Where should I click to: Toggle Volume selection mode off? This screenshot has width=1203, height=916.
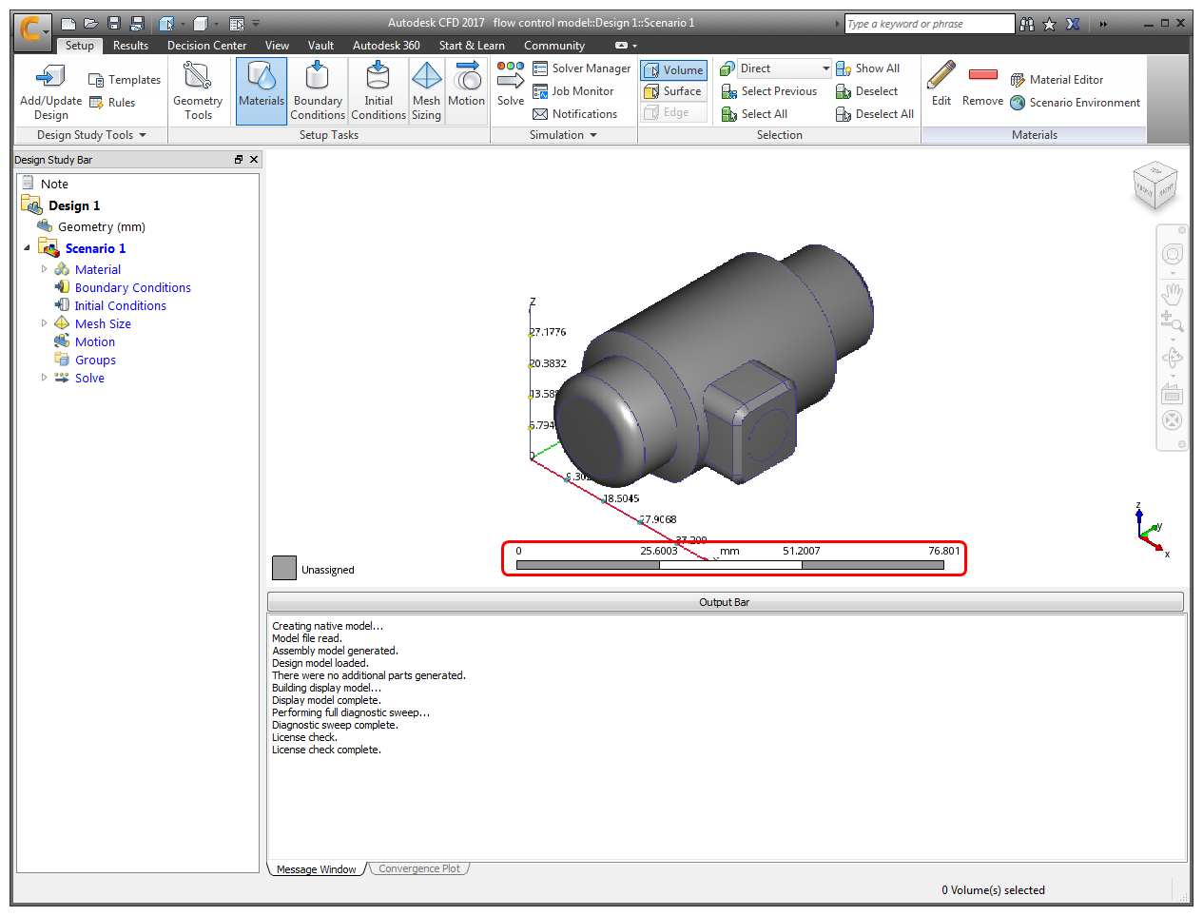672,69
